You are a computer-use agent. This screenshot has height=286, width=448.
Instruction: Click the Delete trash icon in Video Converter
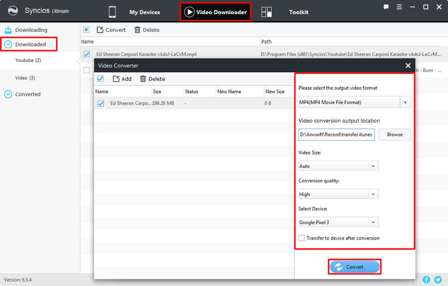tap(143, 79)
